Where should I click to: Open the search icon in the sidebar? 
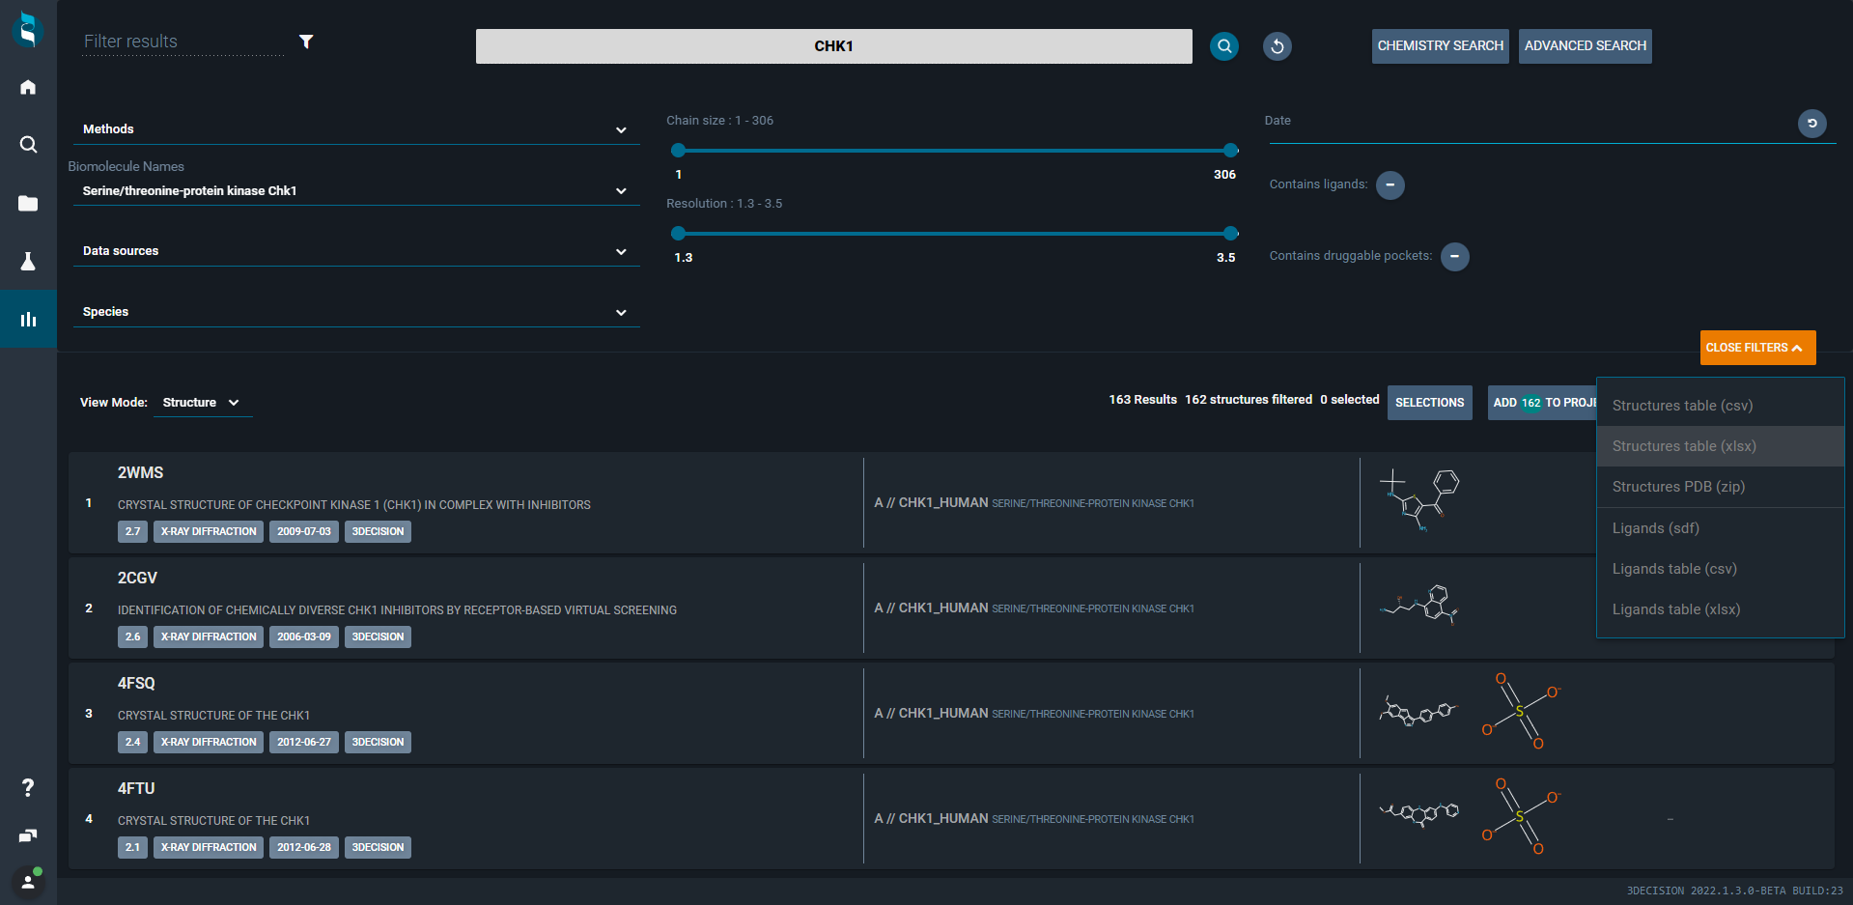coord(28,145)
